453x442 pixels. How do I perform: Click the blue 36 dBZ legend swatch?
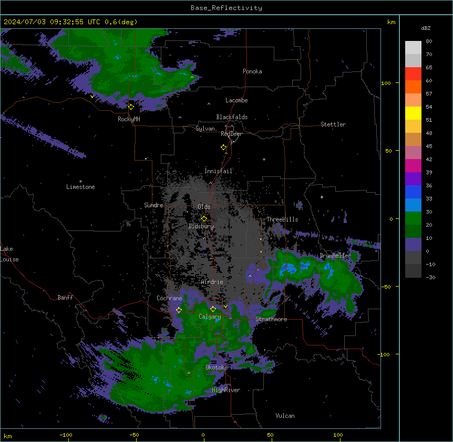click(413, 192)
